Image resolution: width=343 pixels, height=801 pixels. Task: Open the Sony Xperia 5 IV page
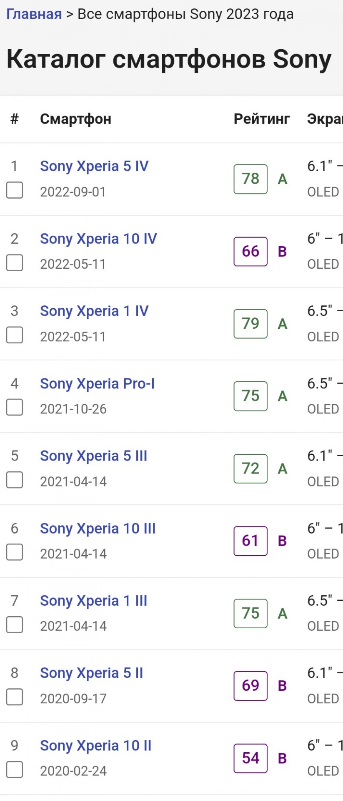(94, 166)
